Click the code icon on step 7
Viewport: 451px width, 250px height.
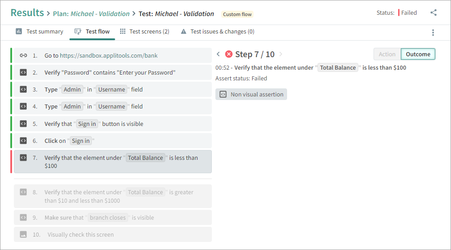pyautogui.click(x=23, y=158)
